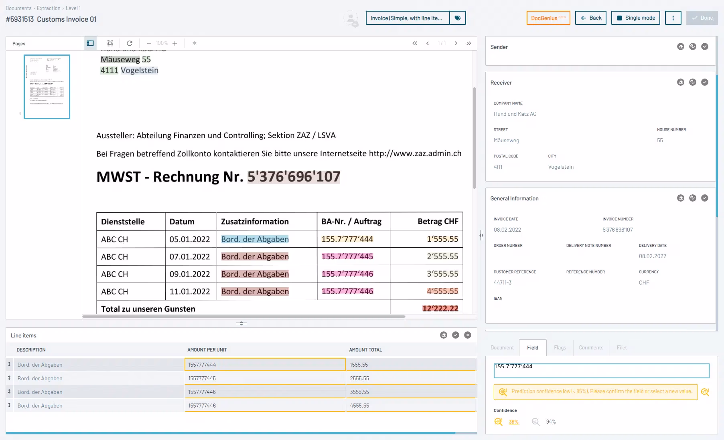
Task: Open the Invoice (Simple, with line items) dropdown
Action: coord(407,18)
